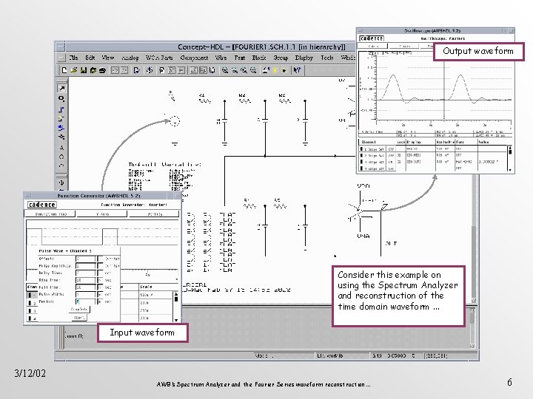Click the Period input field

[85, 301]
